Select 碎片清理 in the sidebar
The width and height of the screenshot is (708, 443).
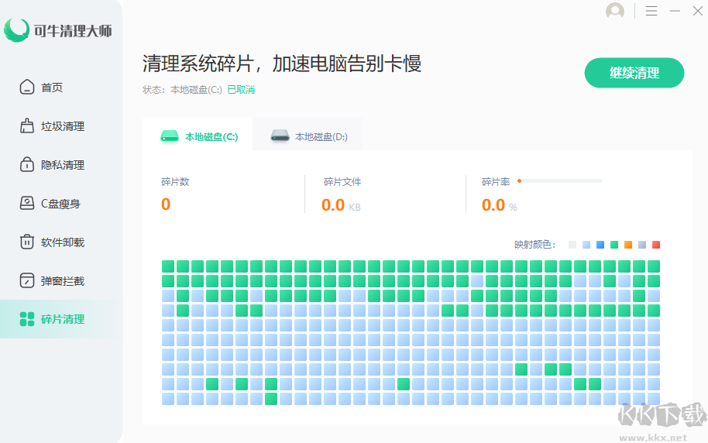[x=61, y=319]
